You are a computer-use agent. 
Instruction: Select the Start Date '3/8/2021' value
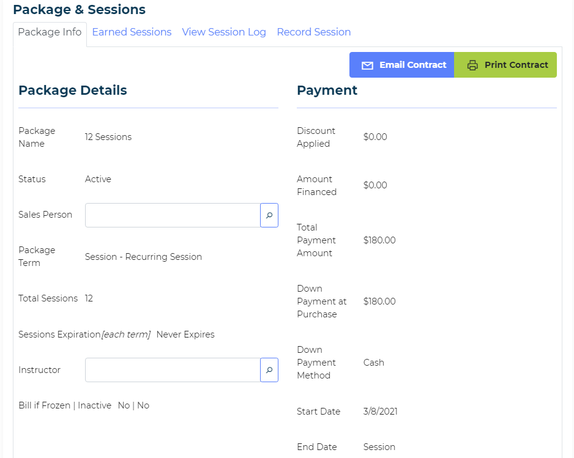tap(381, 411)
